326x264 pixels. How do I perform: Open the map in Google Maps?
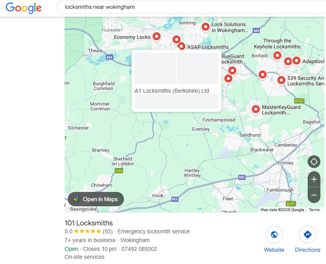click(x=96, y=199)
